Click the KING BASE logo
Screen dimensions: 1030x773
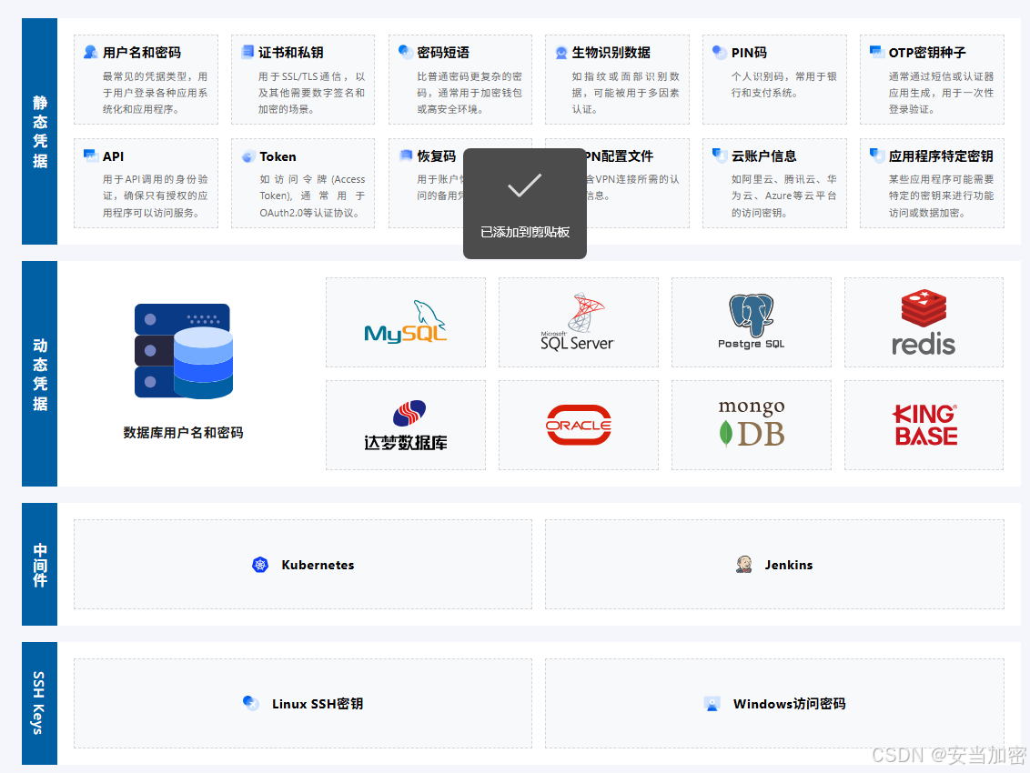(x=924, y=425)
